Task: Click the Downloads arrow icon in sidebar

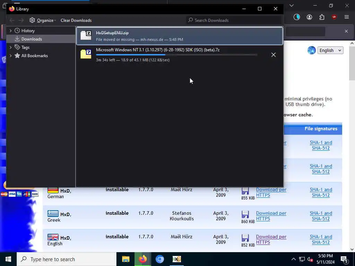Action: [17, 39]
